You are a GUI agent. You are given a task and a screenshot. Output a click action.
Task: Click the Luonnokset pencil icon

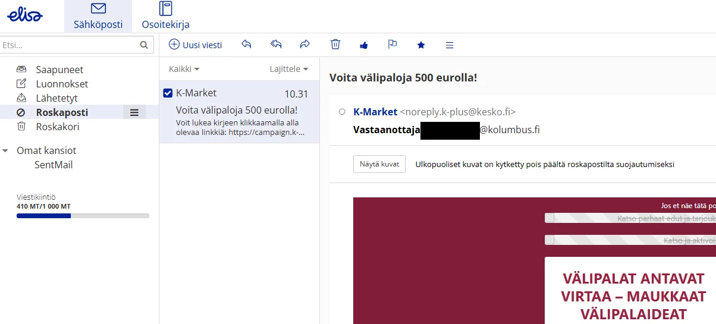[21, 84]
